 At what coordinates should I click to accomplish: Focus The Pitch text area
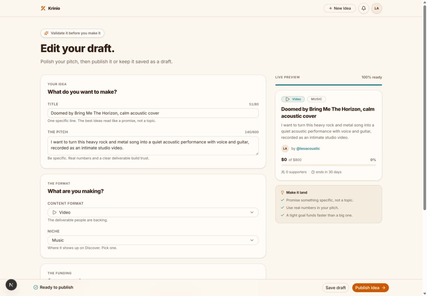click(x=153, y=146)
